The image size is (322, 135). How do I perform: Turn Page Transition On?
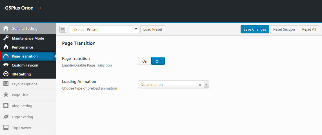click(145, 61)
